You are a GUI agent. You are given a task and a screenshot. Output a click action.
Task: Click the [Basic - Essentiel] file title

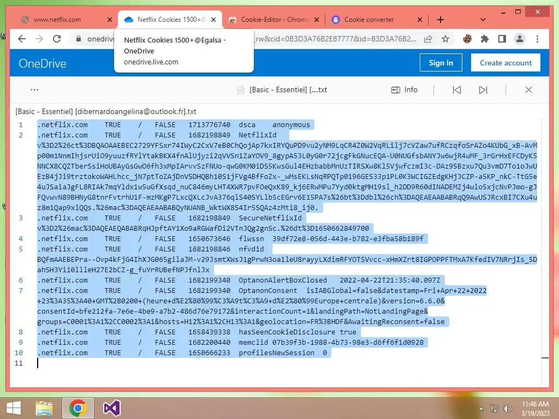288,90
